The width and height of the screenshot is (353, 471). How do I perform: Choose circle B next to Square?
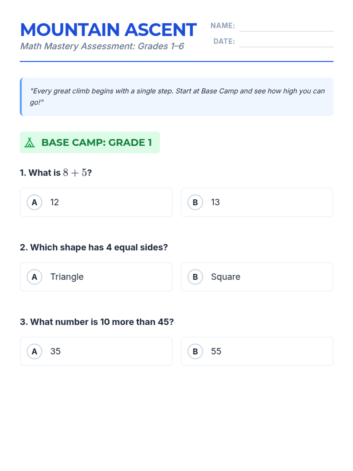pyautogui.click(x=195, y=277)
